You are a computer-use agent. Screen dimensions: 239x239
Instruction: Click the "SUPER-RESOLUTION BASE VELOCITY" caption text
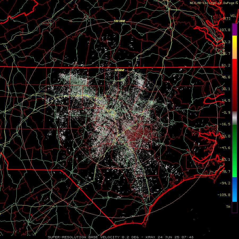coord(84,237)
